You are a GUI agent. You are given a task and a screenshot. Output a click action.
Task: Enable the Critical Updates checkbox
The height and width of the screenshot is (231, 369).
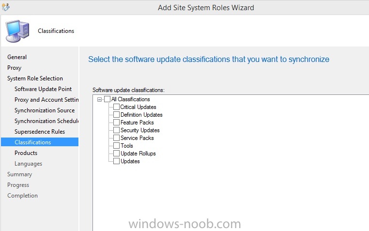pyautogui.click(x=116, y=107)
